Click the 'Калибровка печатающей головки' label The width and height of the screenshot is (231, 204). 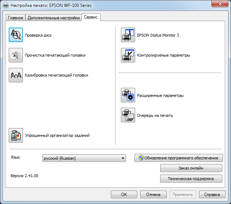56,75
